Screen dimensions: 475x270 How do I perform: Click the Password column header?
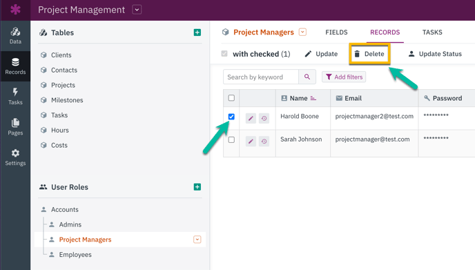pyautogui.click(x=447, y=98)
